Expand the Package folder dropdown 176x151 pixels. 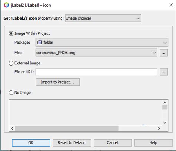click(102, 43)
